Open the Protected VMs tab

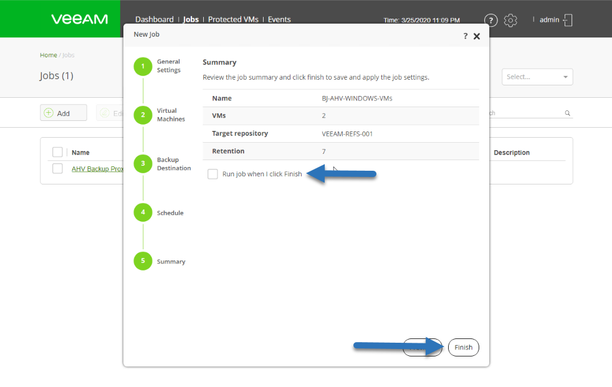click(x=233, y=19)
